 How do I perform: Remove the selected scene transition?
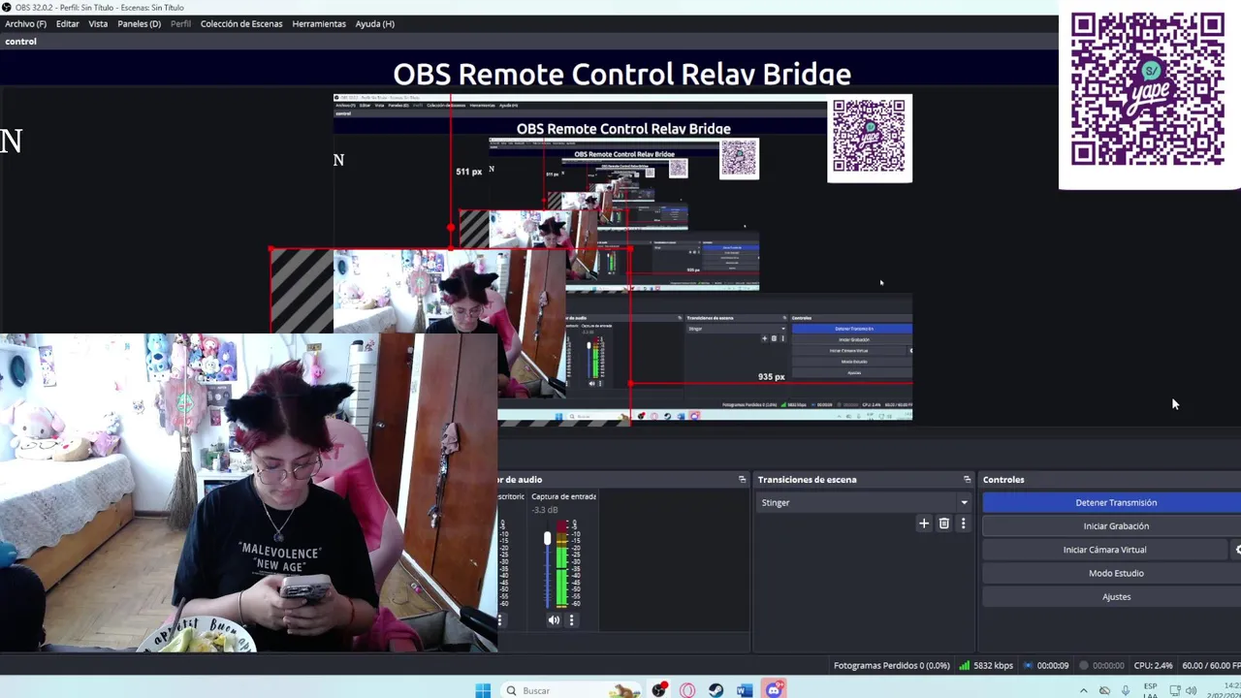943,523
